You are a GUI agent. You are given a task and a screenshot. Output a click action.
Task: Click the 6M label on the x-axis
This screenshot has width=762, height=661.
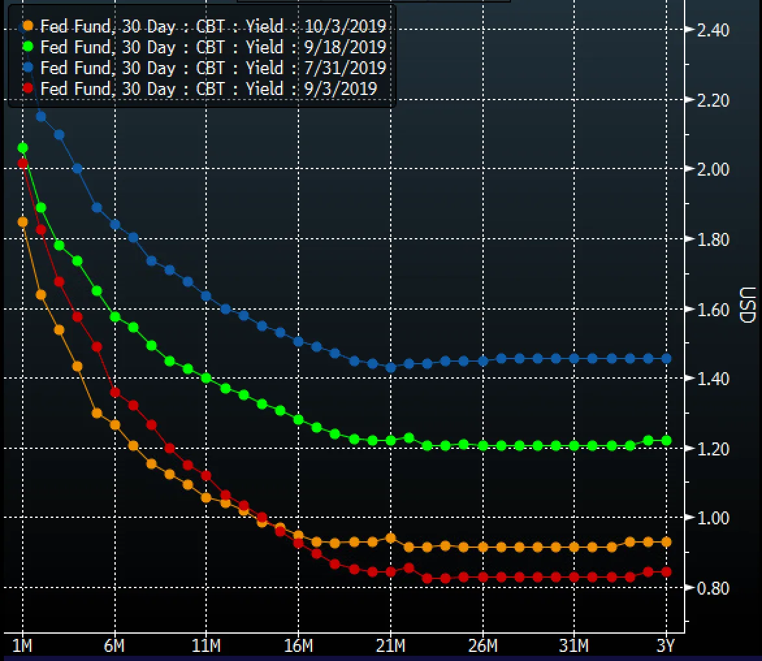(114, 646)
